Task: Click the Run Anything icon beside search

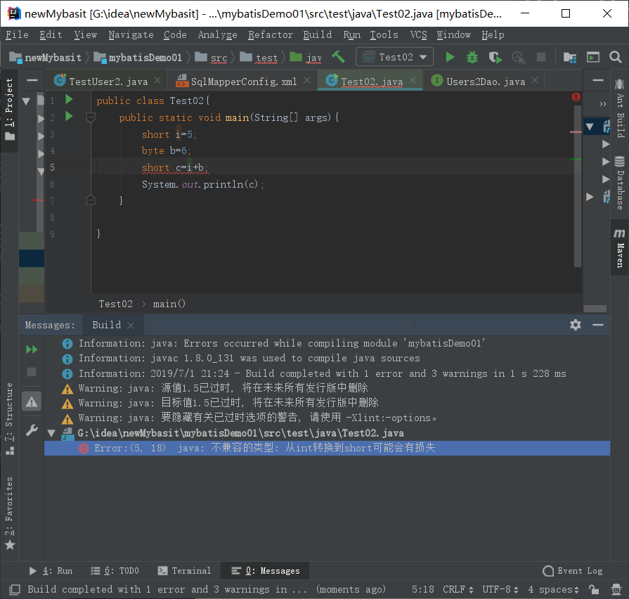Action: pos(593,58)
